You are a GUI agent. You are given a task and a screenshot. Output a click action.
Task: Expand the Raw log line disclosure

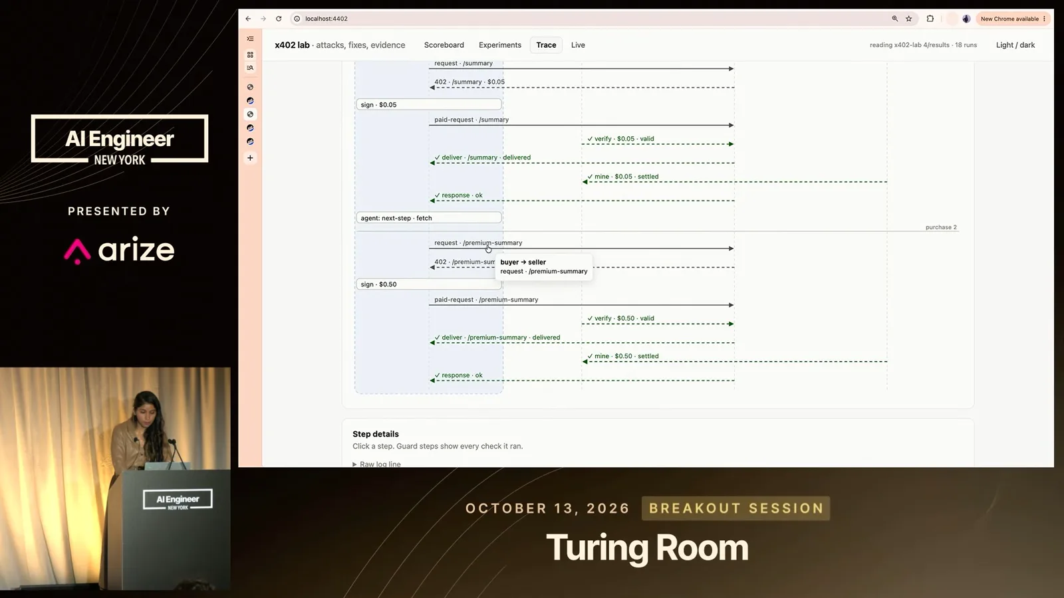coord(376,464)
